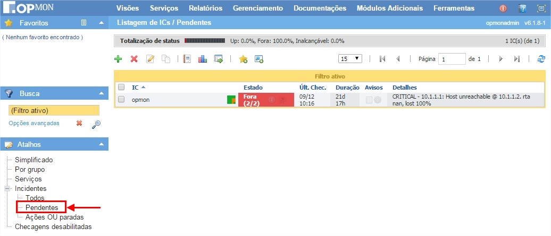Open the rows-per-page dropdown showing 15

350,59
